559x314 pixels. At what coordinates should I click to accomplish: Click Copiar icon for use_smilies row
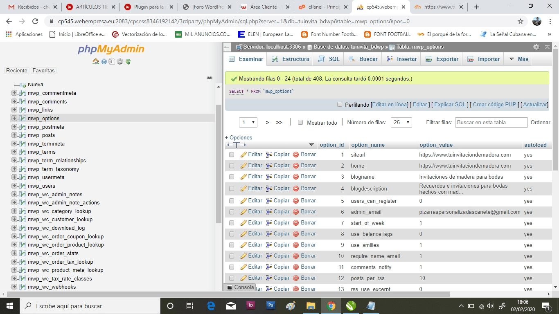click(x=269, y=245)
